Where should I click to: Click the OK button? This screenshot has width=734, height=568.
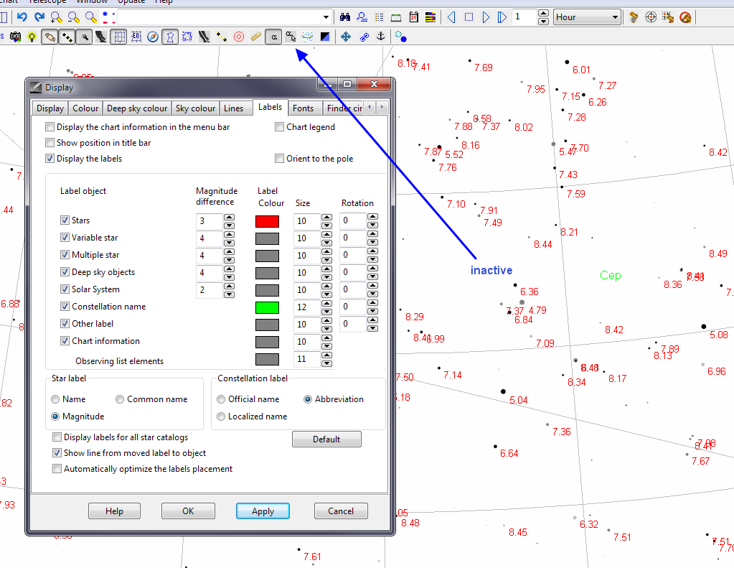pyautogui.click(x=188, y=511)
